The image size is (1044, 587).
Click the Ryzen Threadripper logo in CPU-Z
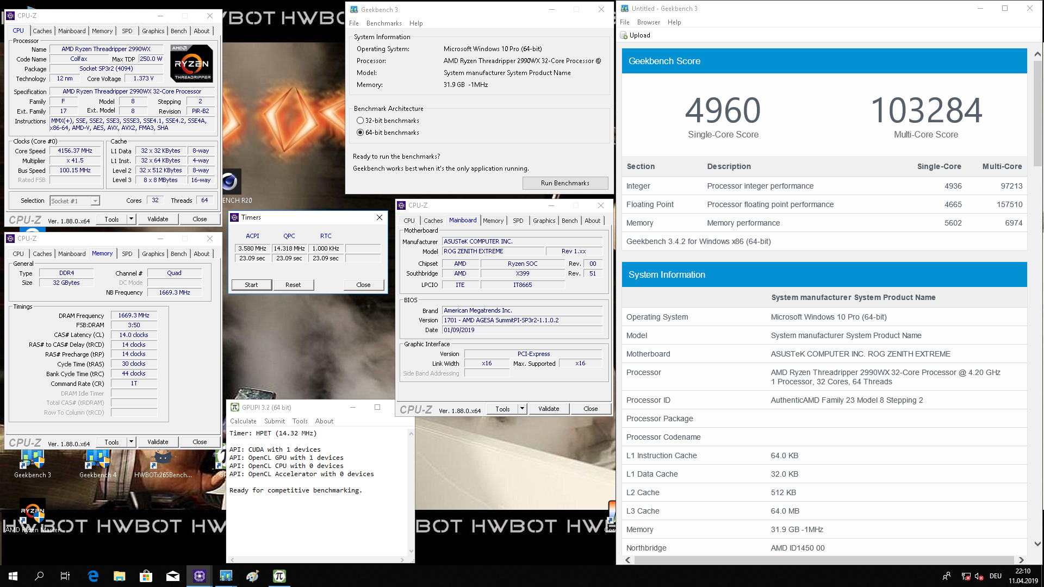tap(191, 64)
